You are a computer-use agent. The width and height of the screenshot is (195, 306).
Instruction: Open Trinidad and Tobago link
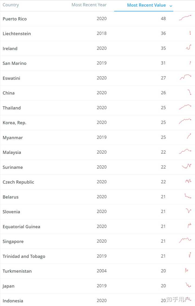[24, 256]
